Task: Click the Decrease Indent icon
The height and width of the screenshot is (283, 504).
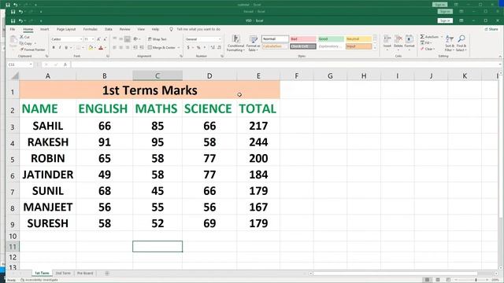Action: coord(135,47)
